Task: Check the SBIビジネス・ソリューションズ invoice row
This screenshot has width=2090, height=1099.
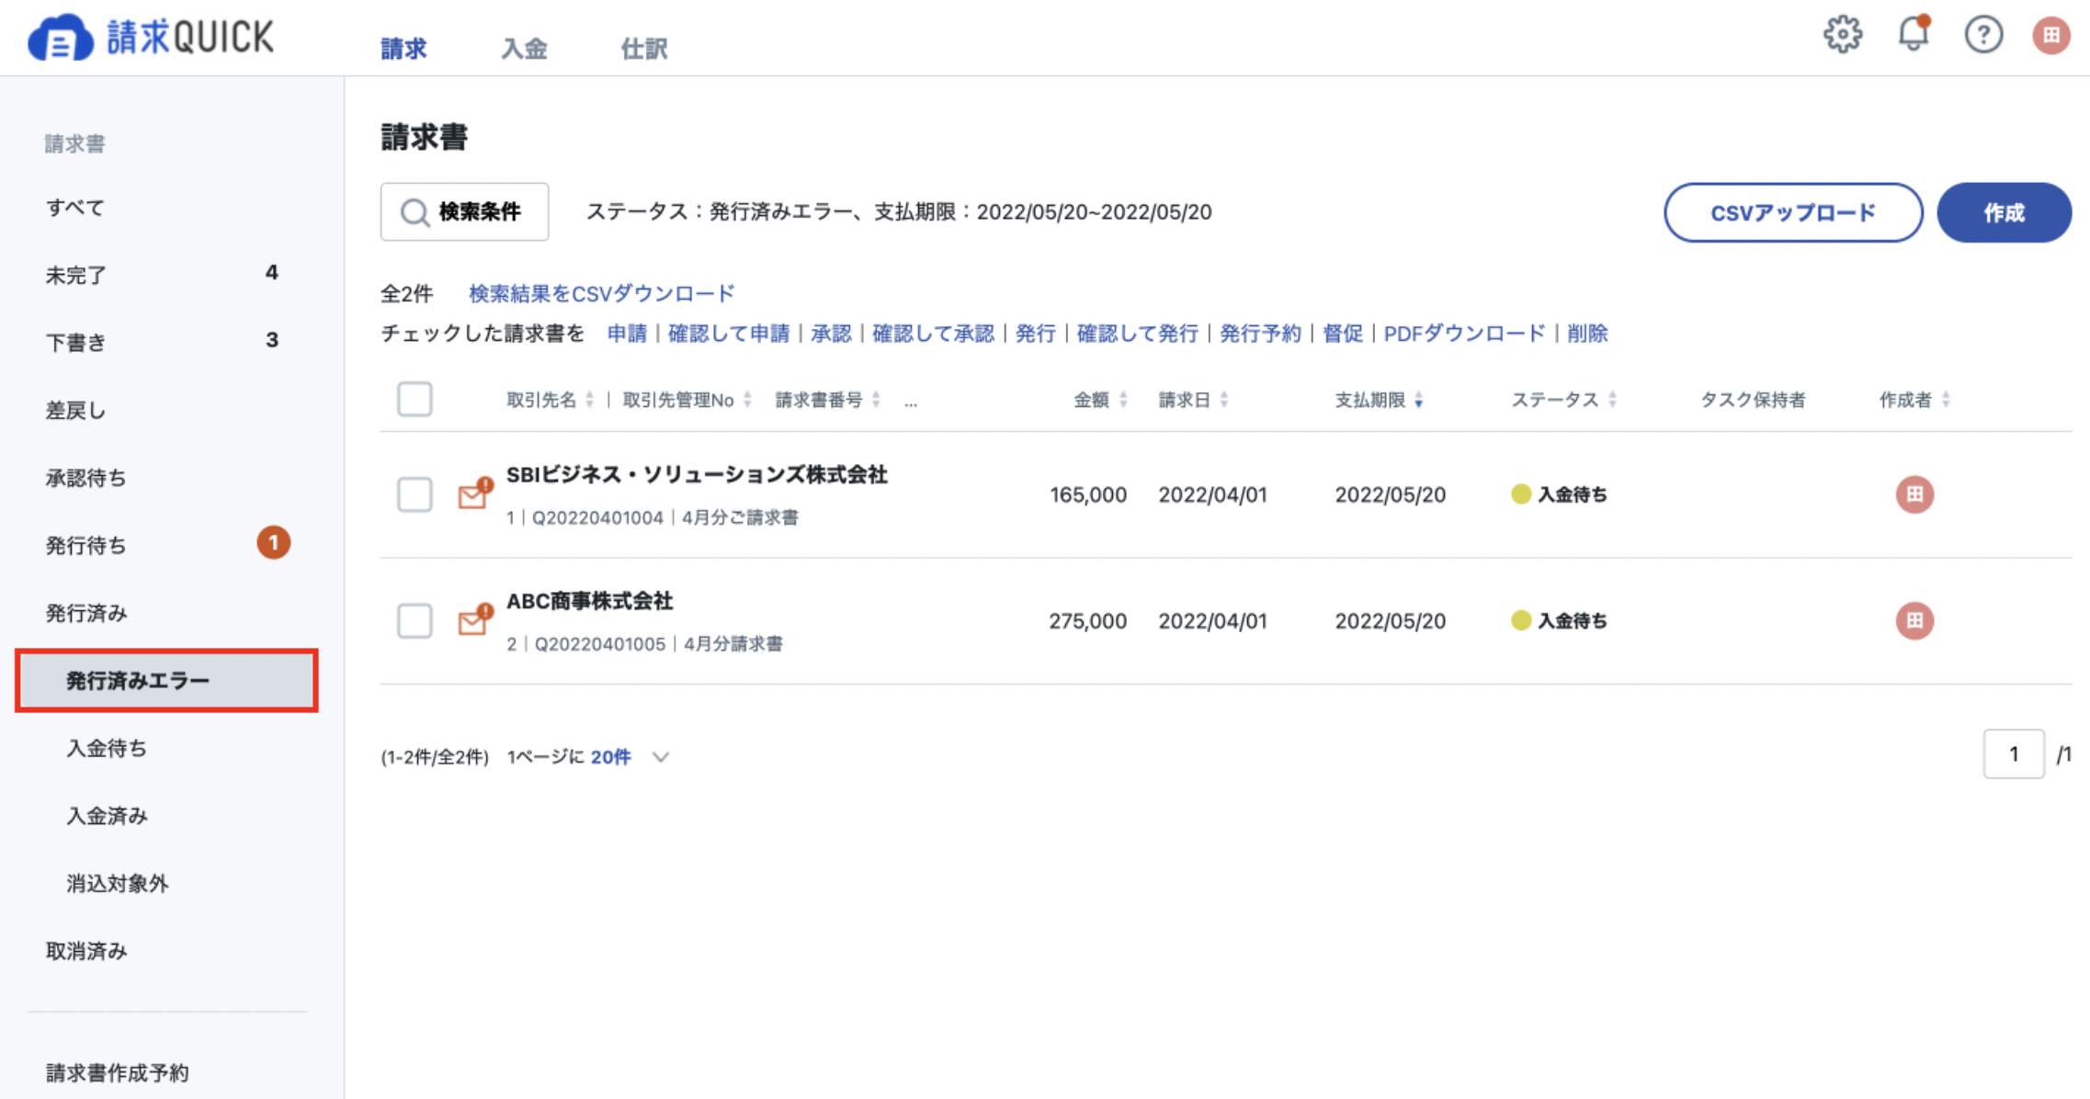Action: pyautogui.click(x=415, y=494)
